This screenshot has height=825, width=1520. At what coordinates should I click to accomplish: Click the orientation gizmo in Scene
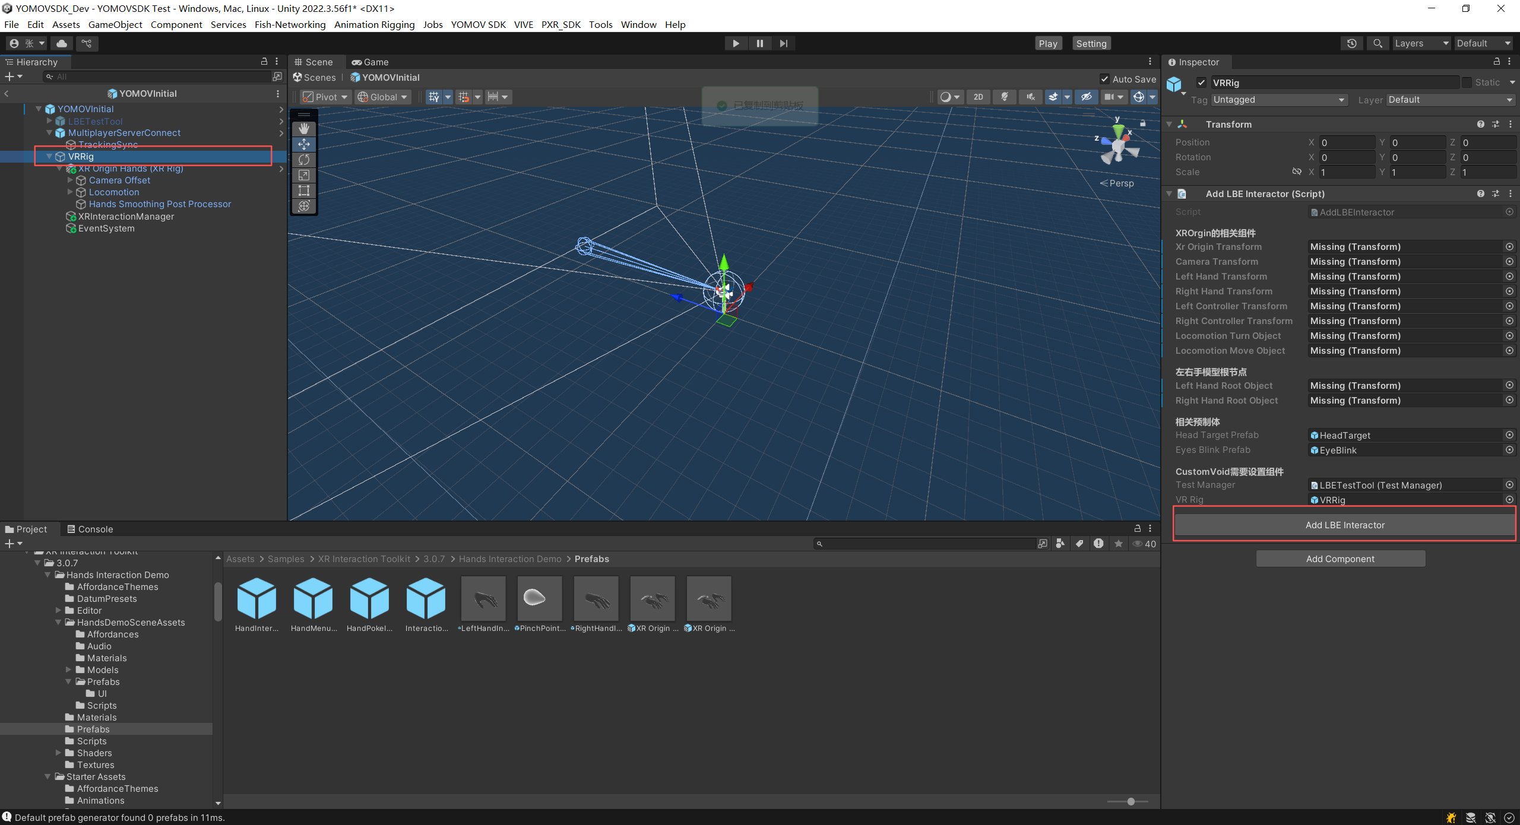pyautogui.click(x=1119, y=145)
